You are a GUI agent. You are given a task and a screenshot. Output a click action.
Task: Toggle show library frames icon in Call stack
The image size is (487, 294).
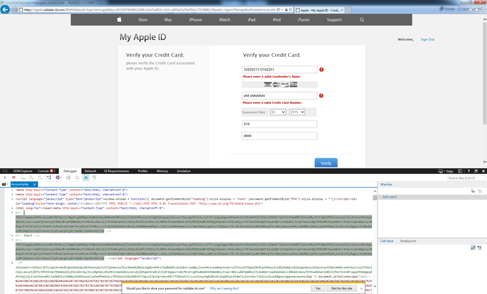click(473, 248)
